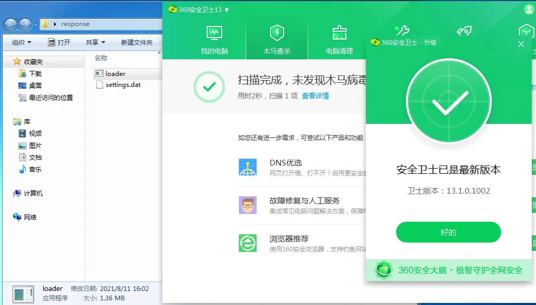The width and height of the screenshot is (536, 305).
Task: Open 电脑清理 tab
Action: click(339, 41)
